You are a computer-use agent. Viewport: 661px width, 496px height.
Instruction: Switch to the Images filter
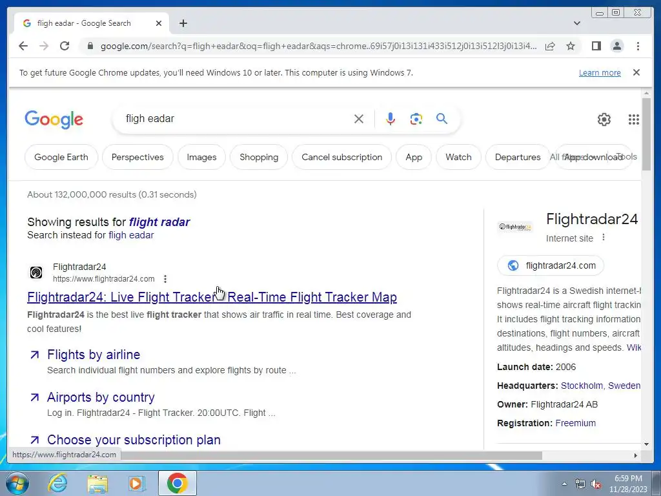tap(201, 157)
